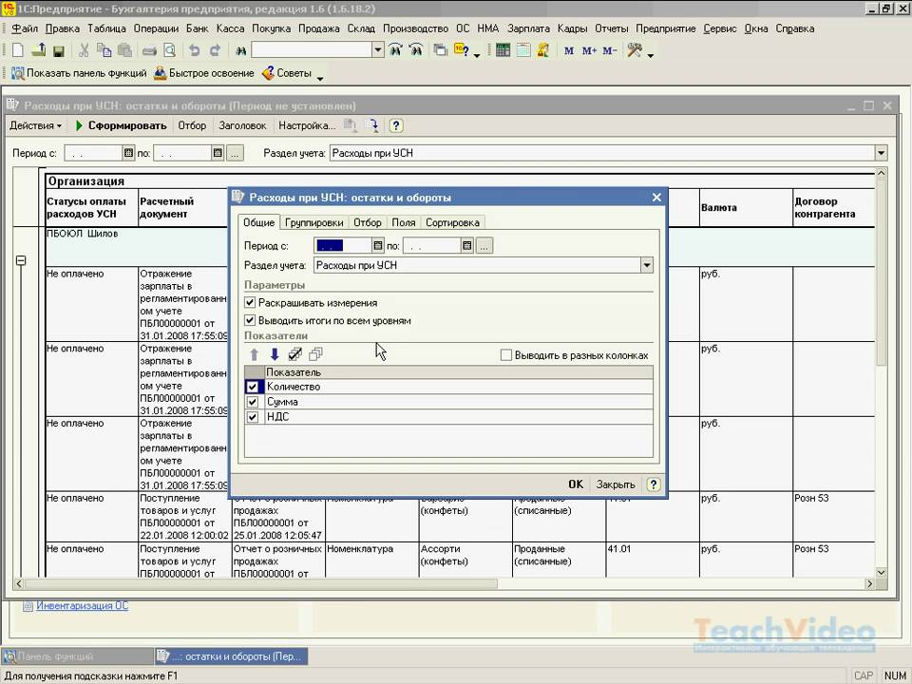The image size is (912, 684).
Task: Enable Выводить в разных колонках checkbox
Action: click(506, 355)
